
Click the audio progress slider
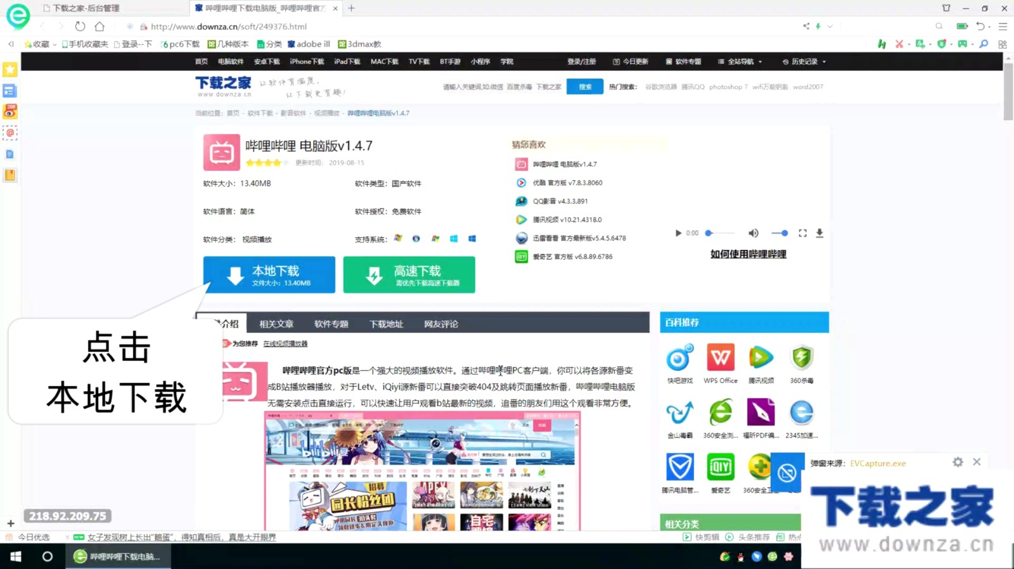(721, 233)
